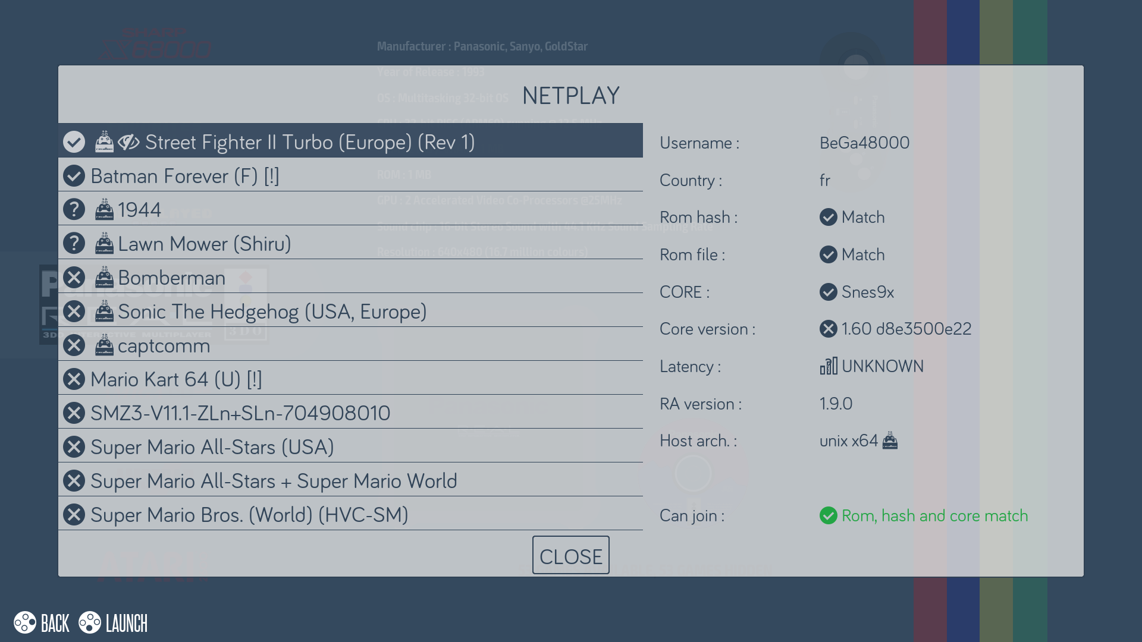Close the Netplay dialog with CLOSE button
The width and height of the screenshot is (1142, 642).
tap(570, 555)
